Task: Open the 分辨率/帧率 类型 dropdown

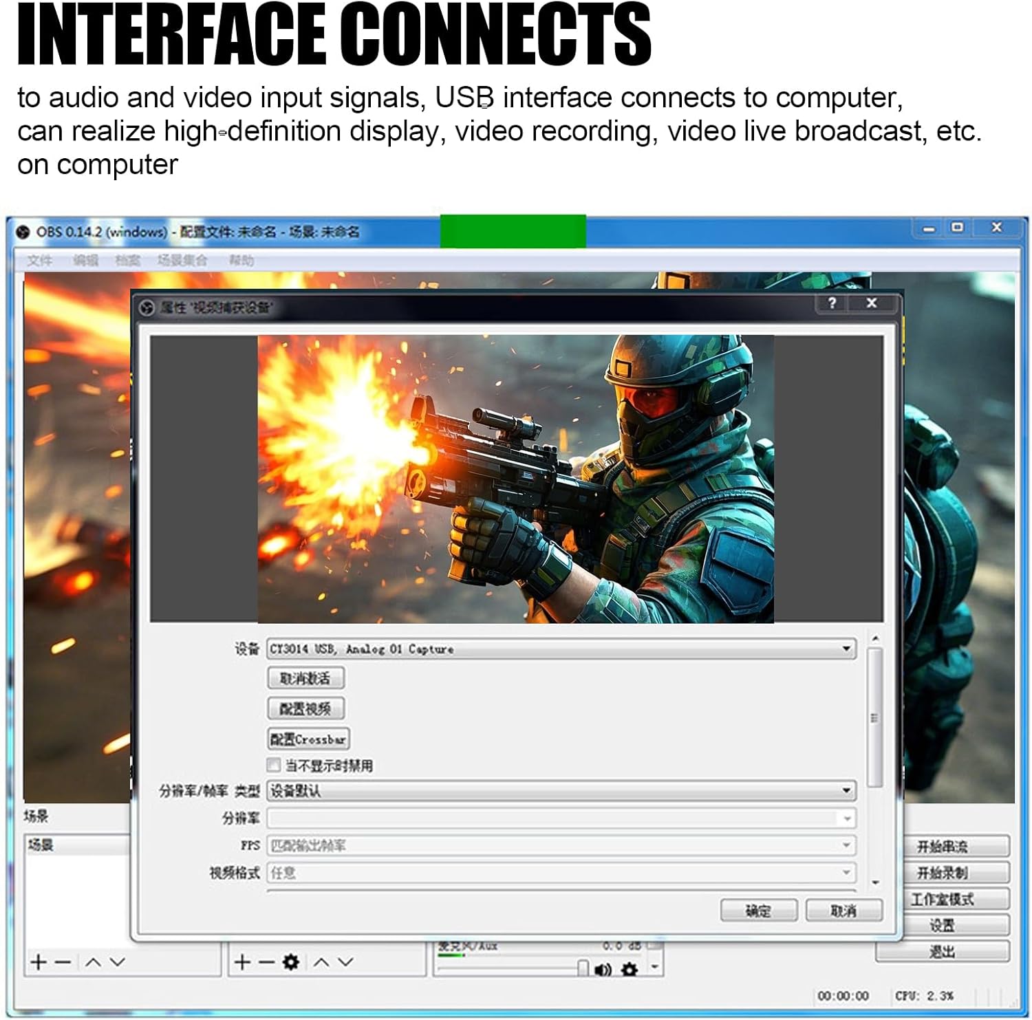Action: pyautogui.click(x=561, y=791)
